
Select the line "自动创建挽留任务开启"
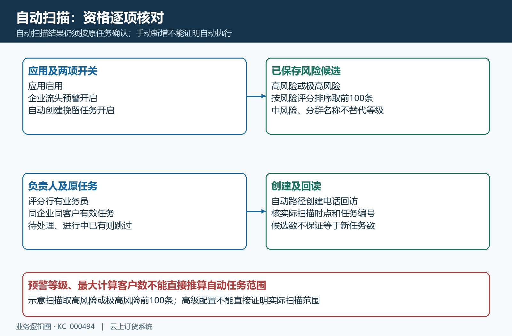pyautogui.click(x=71, y=110)
